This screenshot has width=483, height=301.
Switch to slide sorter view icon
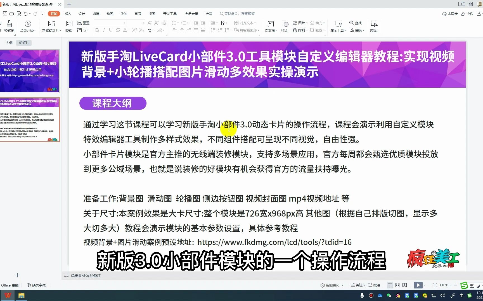(397, 285)
